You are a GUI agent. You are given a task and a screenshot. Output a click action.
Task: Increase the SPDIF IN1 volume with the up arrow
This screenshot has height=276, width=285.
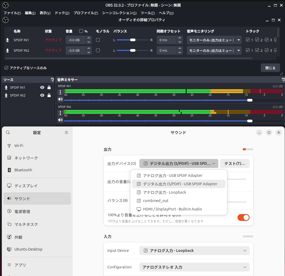[89, 38]
